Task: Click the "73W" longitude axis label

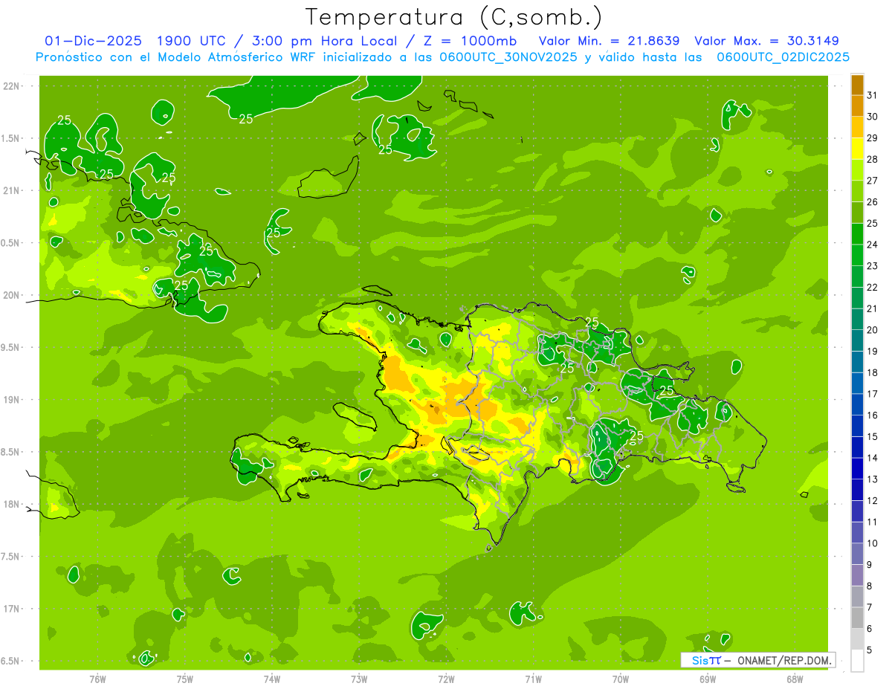Action: 359,679
